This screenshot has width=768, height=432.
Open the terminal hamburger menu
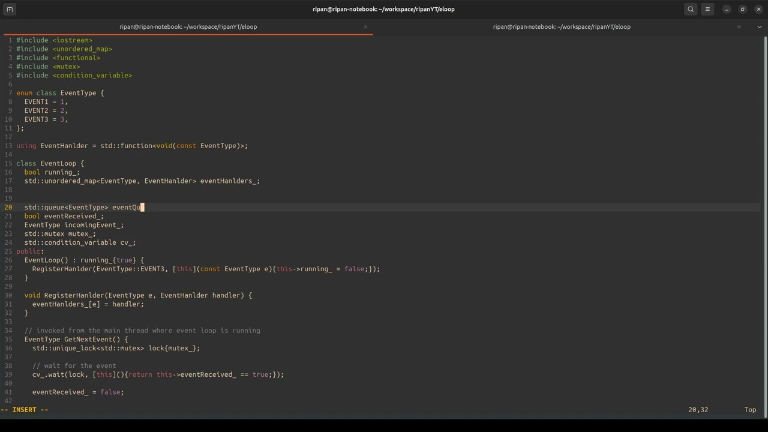tap(707, 9)
